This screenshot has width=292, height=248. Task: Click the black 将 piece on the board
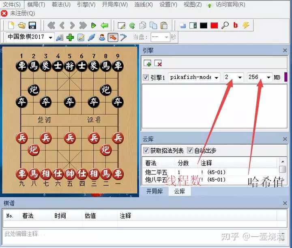[70, 66]
